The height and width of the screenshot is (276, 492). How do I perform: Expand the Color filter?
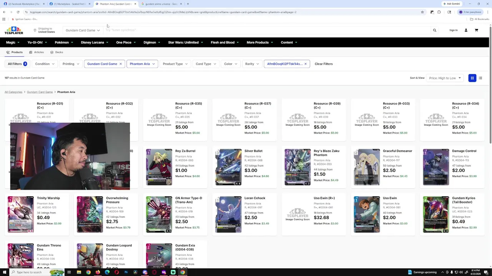click(x=231, y=64)
